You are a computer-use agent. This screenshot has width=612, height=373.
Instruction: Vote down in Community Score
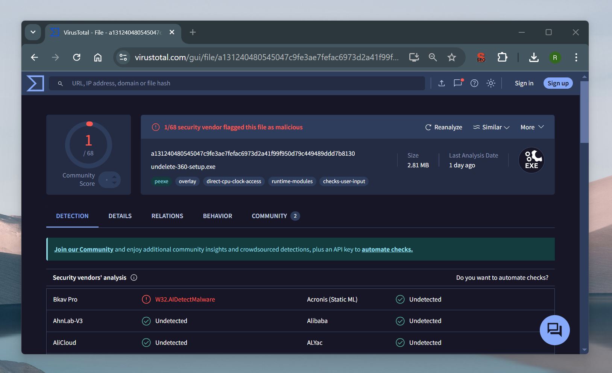pos(114,183)
